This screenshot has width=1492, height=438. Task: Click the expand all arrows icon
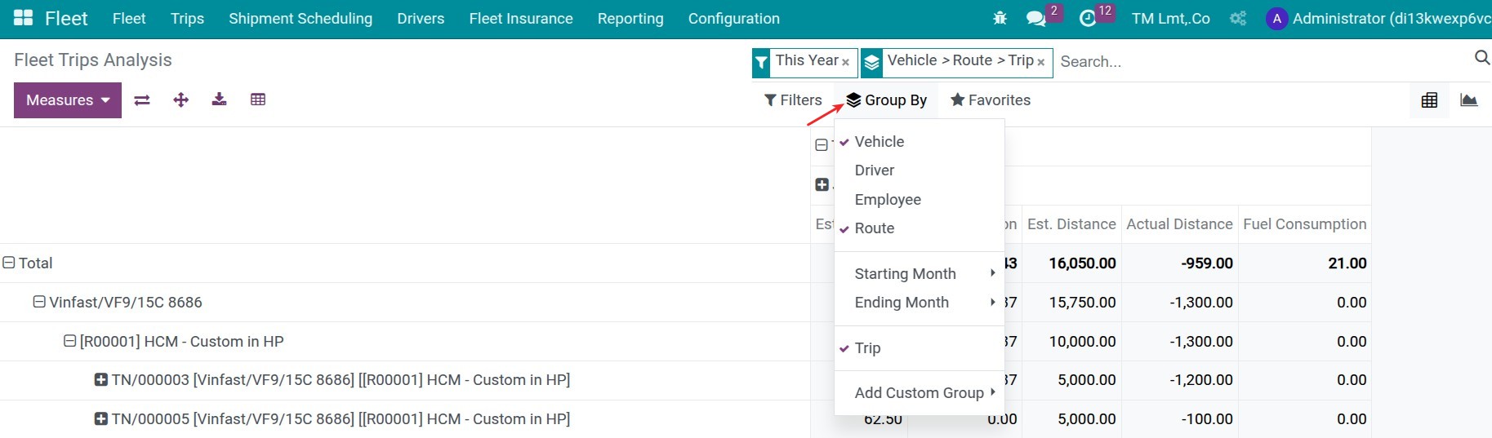tap(181, 100)
